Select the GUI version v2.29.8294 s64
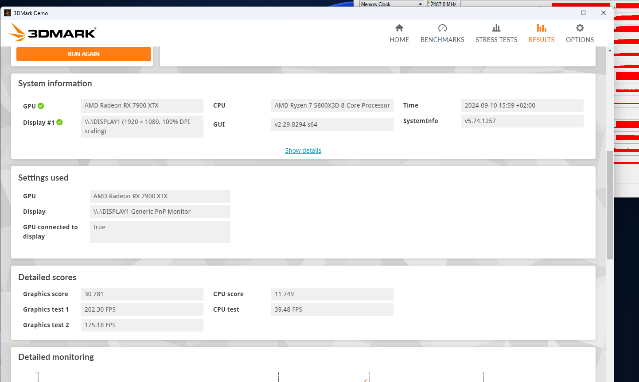Image resolution: width=639 pixels, height=382 pixels. (x=332, y=124)
